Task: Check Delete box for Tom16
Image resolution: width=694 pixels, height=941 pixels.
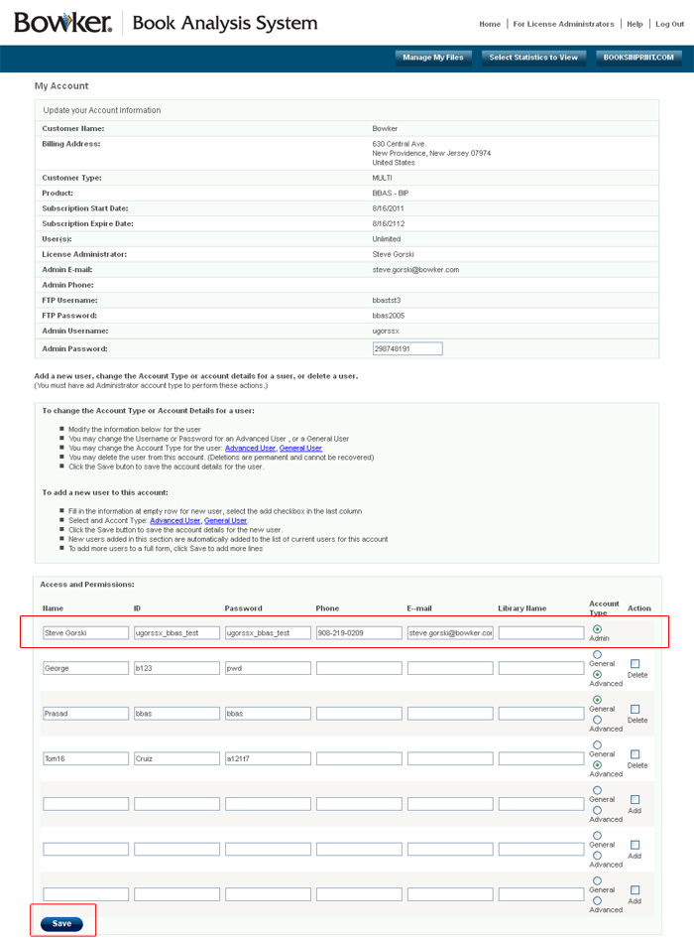Action: [x=635, y=753]
